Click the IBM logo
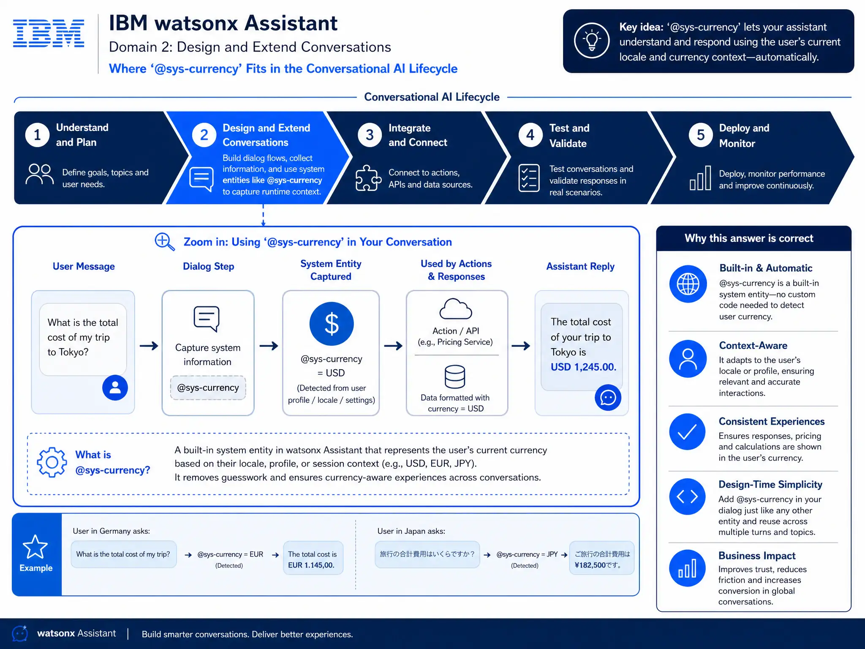 [49, 33]
